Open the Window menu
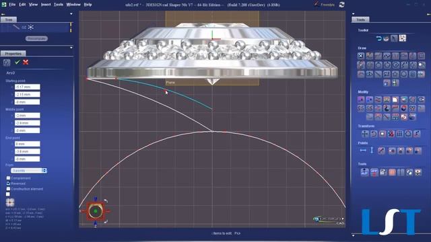431x242 pixels. (73, 5)
